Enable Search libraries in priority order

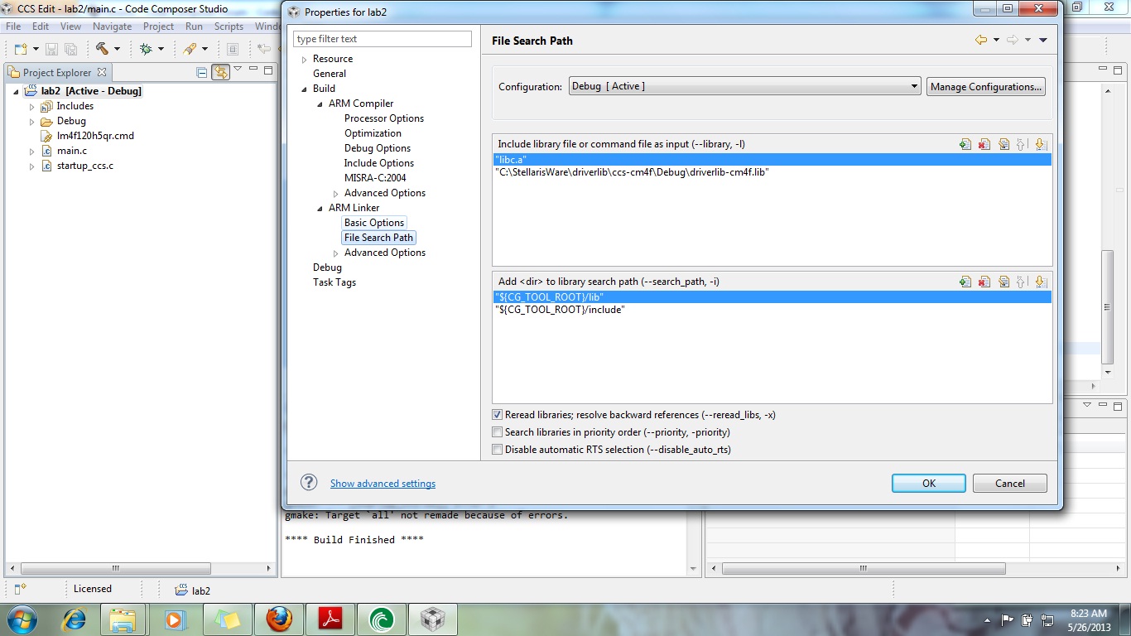point(497,432)
